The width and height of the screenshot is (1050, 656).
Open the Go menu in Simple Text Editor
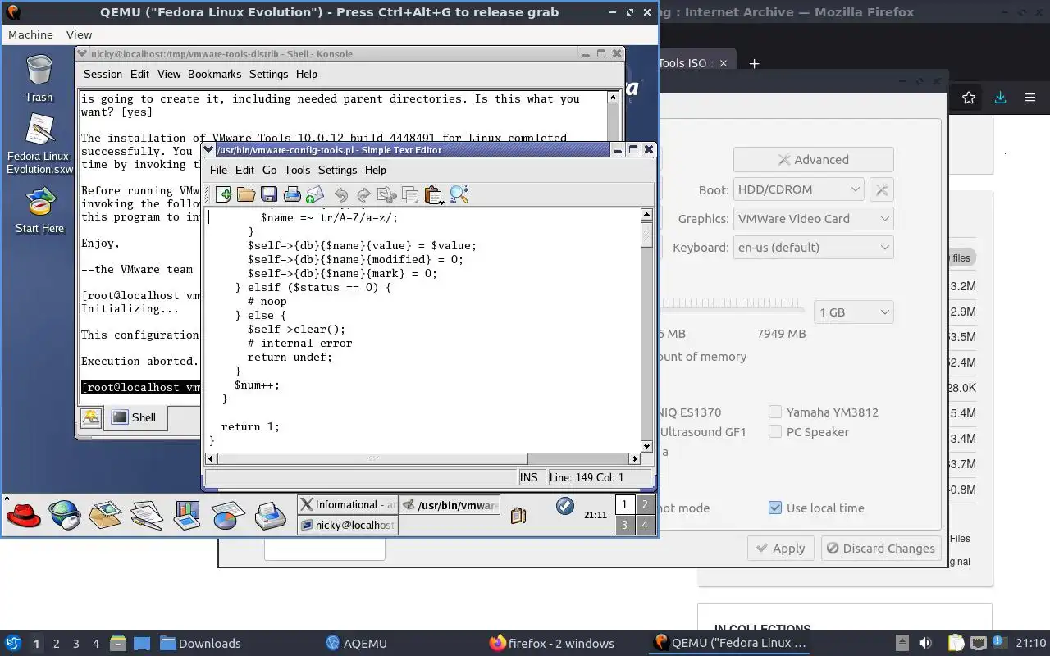[269, 170]
